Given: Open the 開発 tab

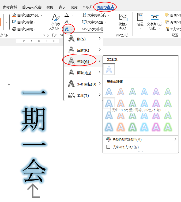Looking at the screenshot, I should (x=74, y=7).
